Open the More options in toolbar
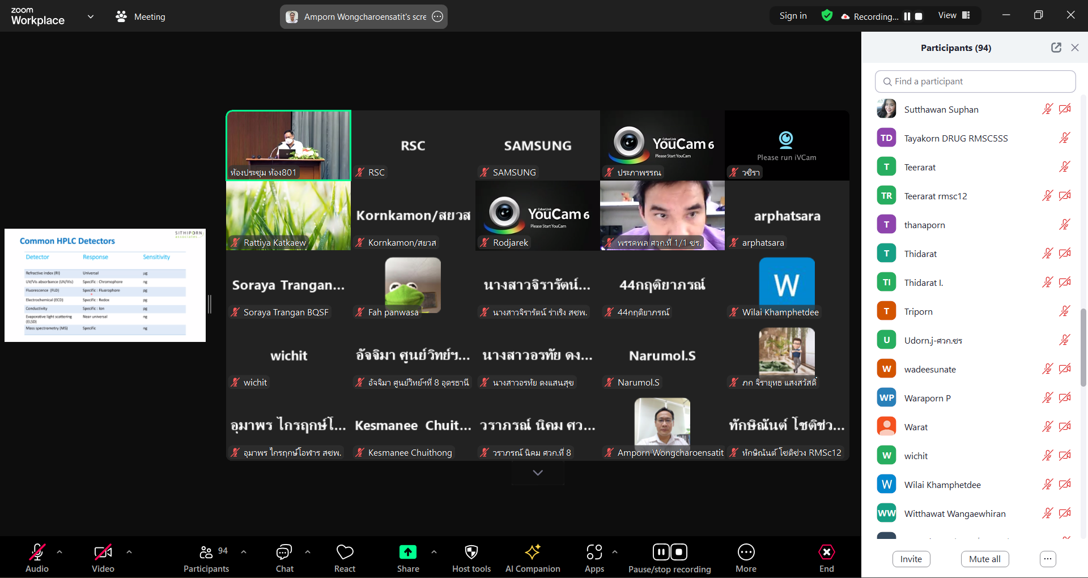The height and width of the screenshot is (578, 1088). (746, 558)
